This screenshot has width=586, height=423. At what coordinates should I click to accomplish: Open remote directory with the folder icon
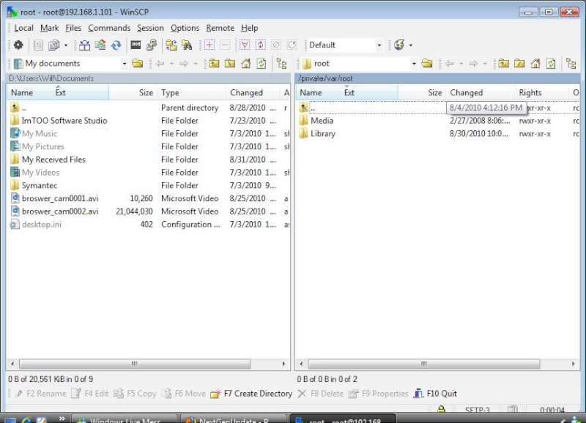[x=427, y=64]
